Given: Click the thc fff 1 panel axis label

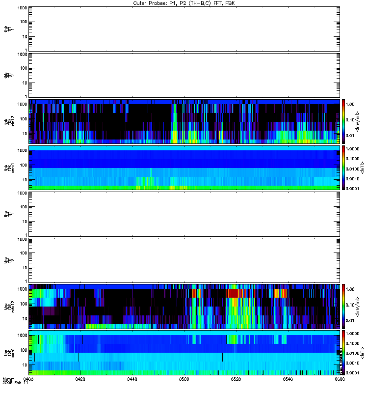Looking at the screenshot, I should point(9,214).
